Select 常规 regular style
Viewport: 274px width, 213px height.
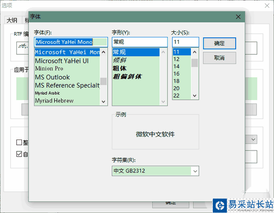[x=136, y=52]
